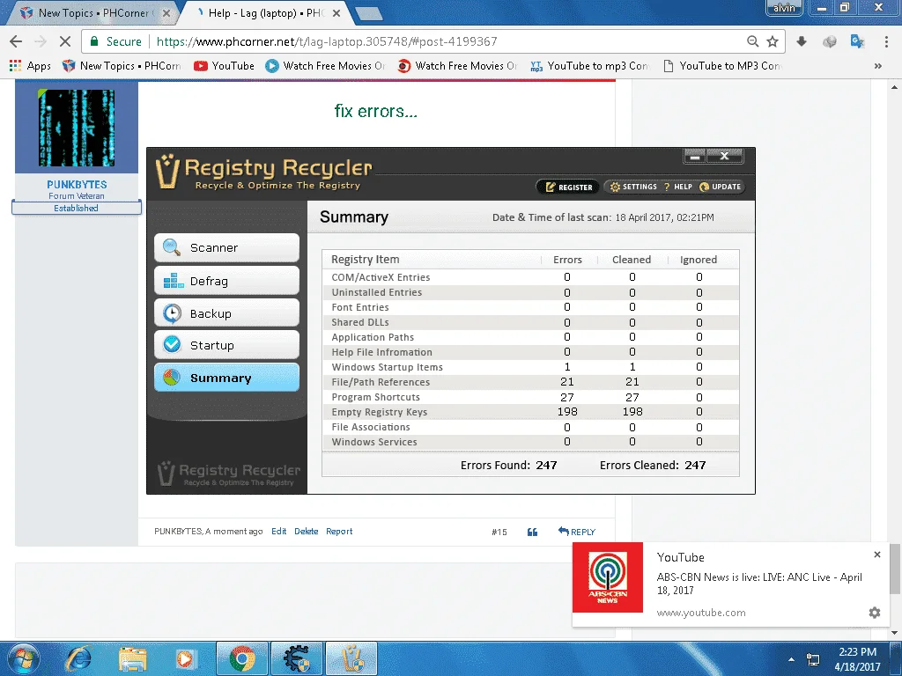Open Registry Recycler HELP

[678, 187]
